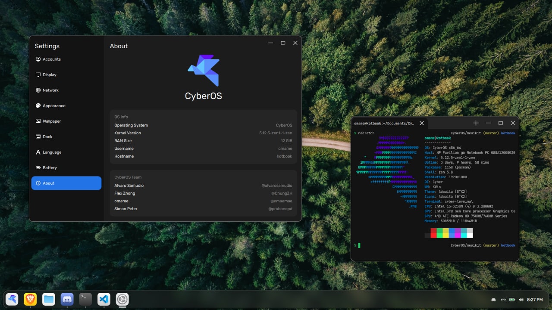Select Appearance in the settings sidebar
Image resolution: width=552 pixels, height=310 pixels.
point(66,105)
